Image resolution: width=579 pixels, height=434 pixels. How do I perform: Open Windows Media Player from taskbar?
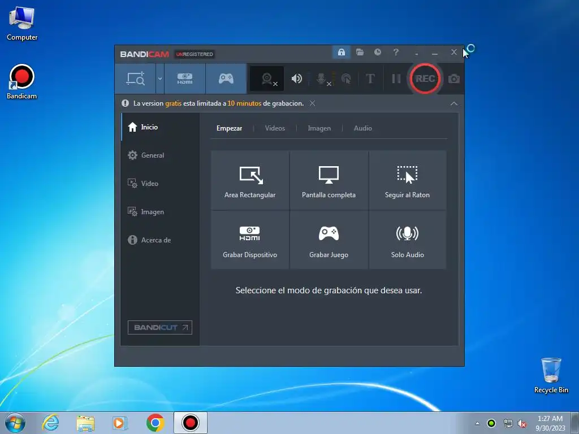click(119, 423)
